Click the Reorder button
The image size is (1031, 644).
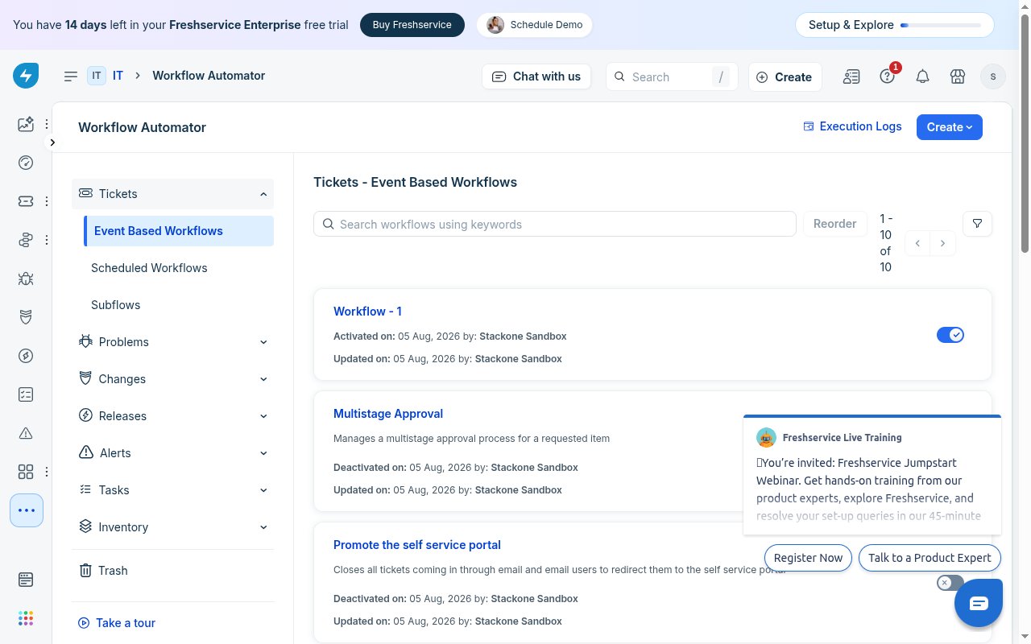click(834, 224)
